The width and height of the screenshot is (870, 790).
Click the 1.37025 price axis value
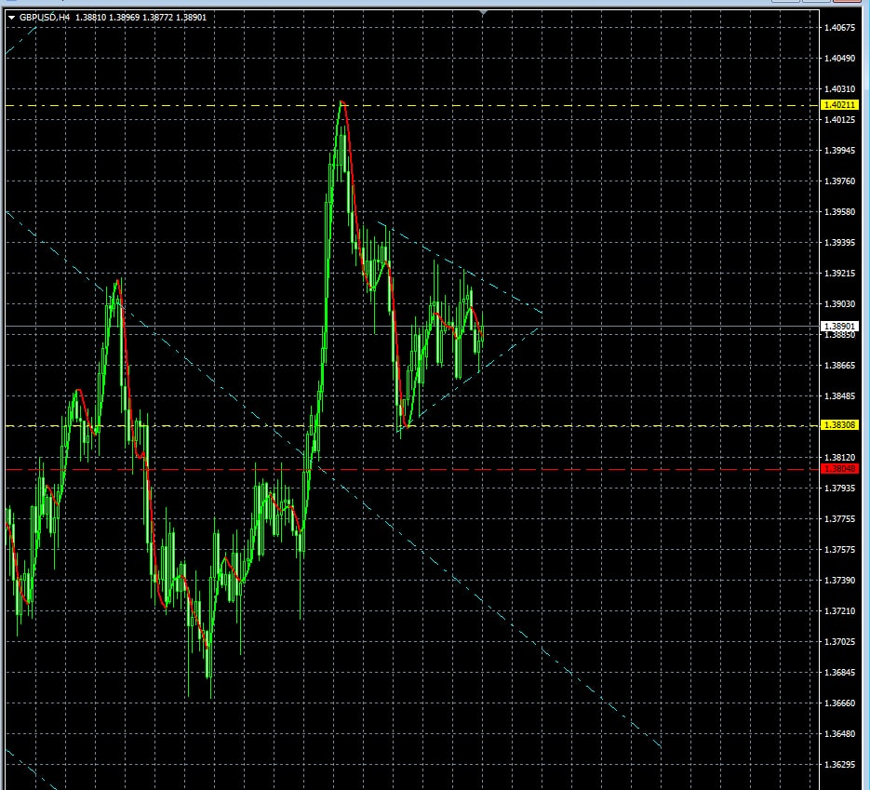click(839, 642)
